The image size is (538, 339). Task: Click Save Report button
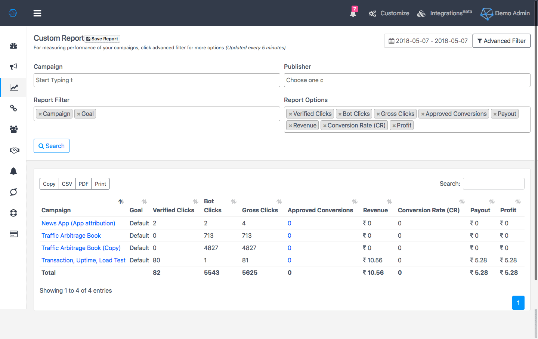tap(102, 39)
